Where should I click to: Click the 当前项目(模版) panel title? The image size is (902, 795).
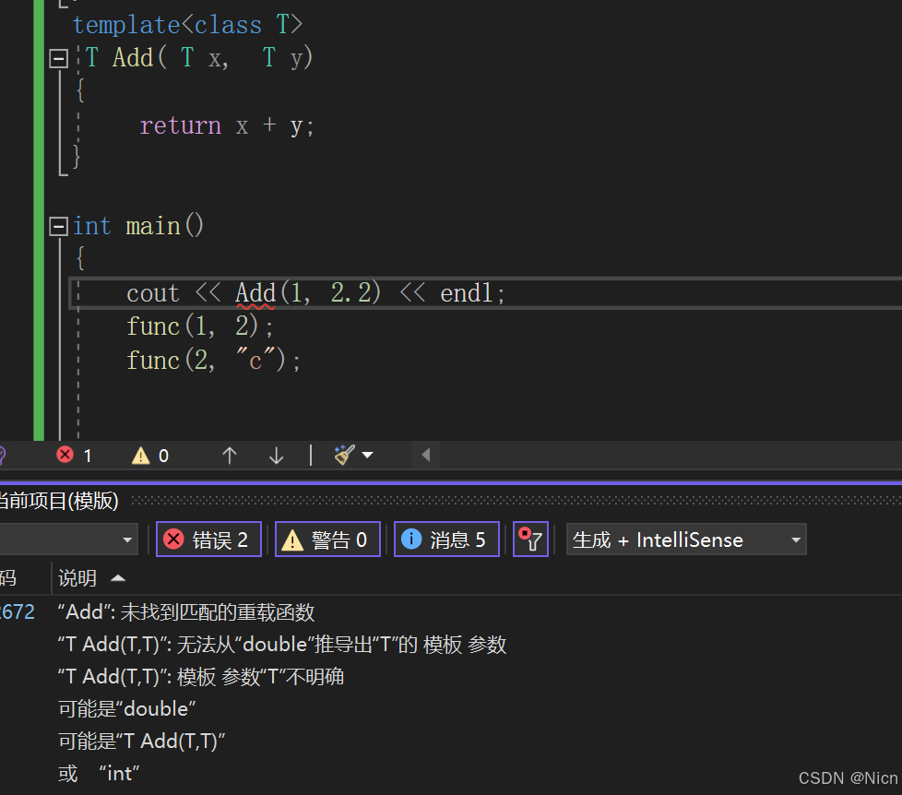(x=59, y=501)
